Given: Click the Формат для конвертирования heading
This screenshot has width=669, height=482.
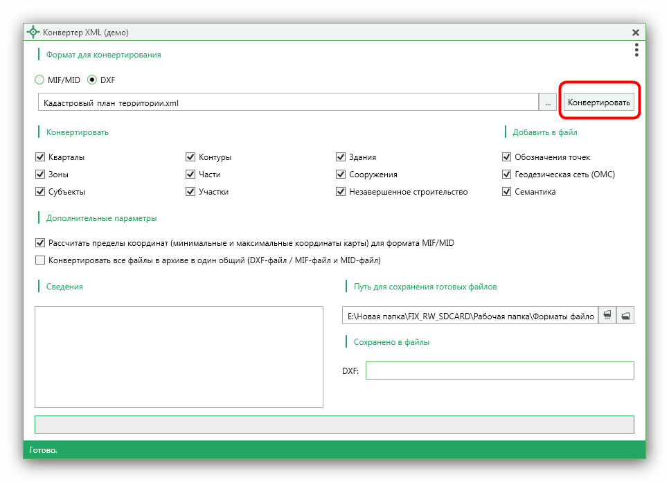Looking at the screenshot, I should point(104,55).
